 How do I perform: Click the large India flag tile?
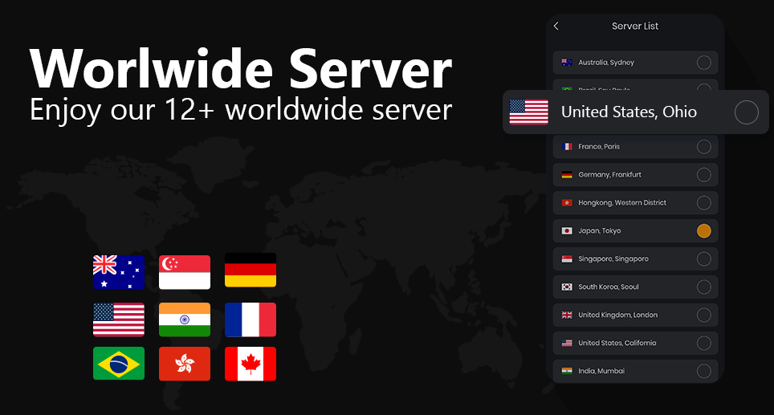(185, 319)
